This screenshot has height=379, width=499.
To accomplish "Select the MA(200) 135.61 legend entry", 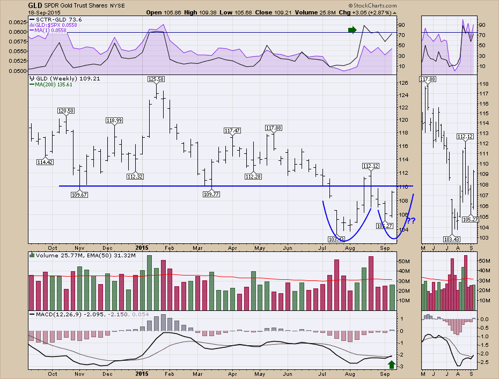I will tap(51, 85).
